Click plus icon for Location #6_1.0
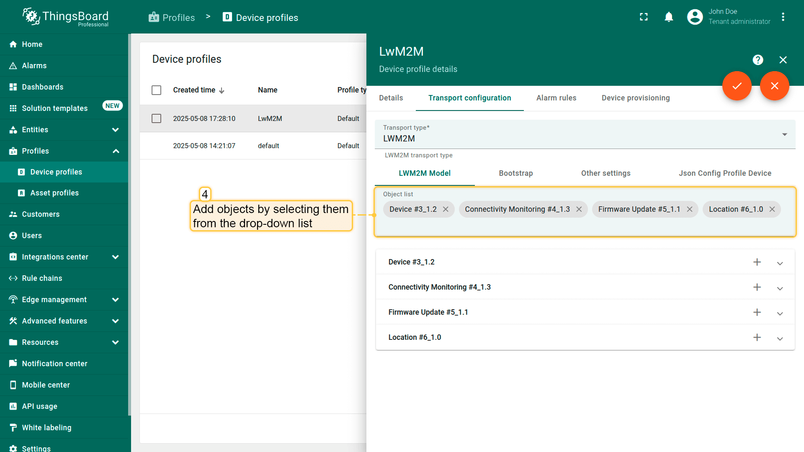This screenshot has width=804, height=452. point(757,337)
